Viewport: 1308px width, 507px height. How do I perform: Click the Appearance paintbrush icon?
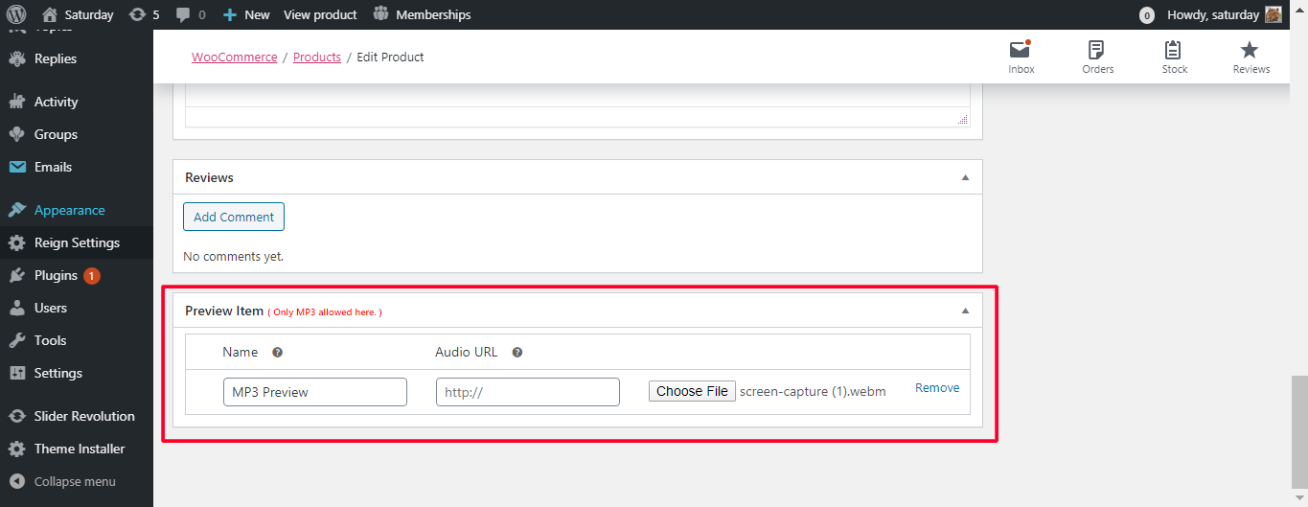tap(17, 210)
